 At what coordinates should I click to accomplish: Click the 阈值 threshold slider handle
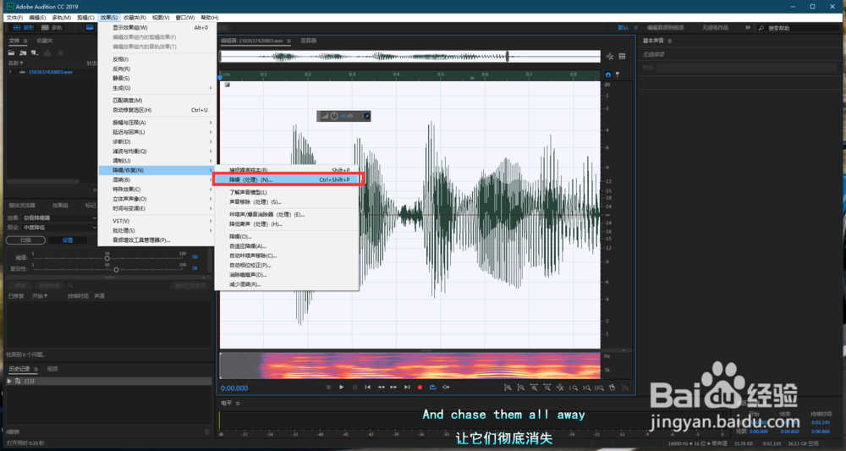(107, 258)
